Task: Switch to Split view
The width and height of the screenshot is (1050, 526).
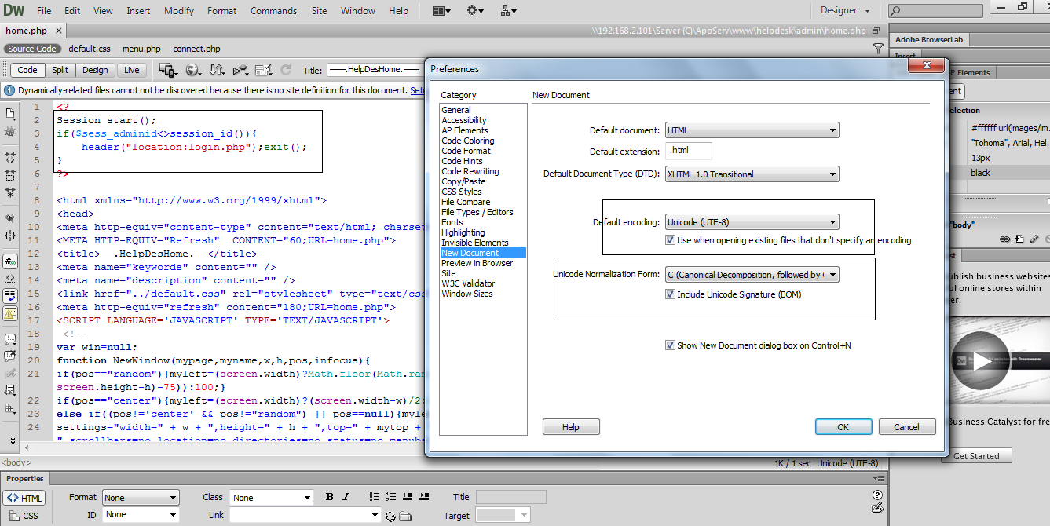Action: tap(60, 70)
